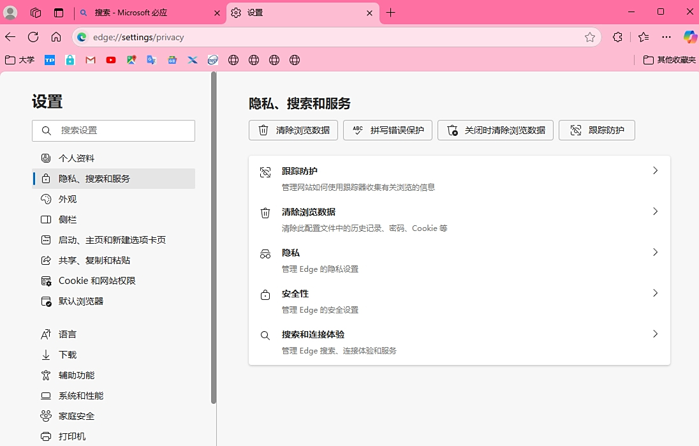Open the YouTube bookmark icon

[111, 60]
